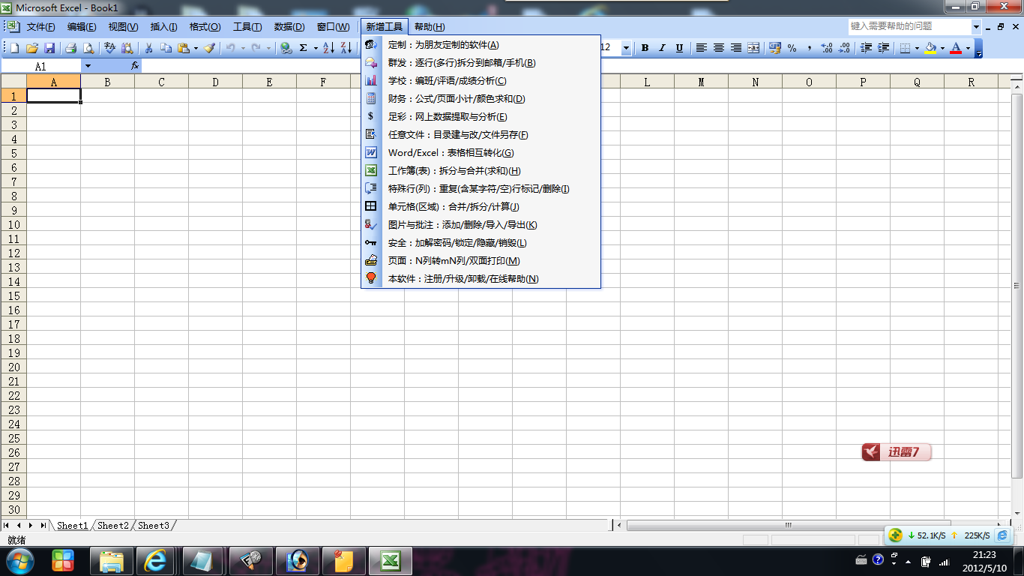Open the 数据 menu in the menu bar
This screenshot has height=576, width=1024.
(289, 27)
